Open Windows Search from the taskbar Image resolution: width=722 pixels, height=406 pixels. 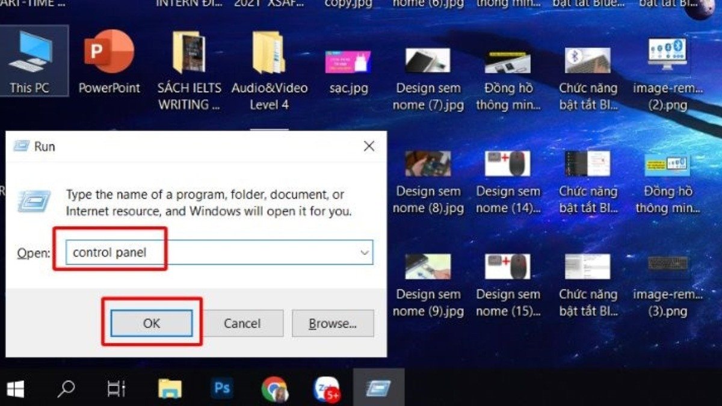[66, 389]
